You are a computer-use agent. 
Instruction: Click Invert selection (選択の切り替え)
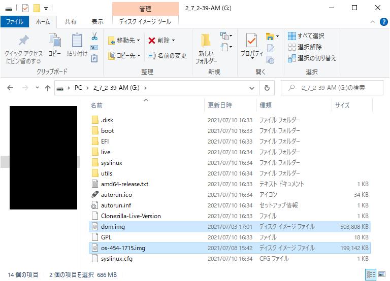(312, 58)
